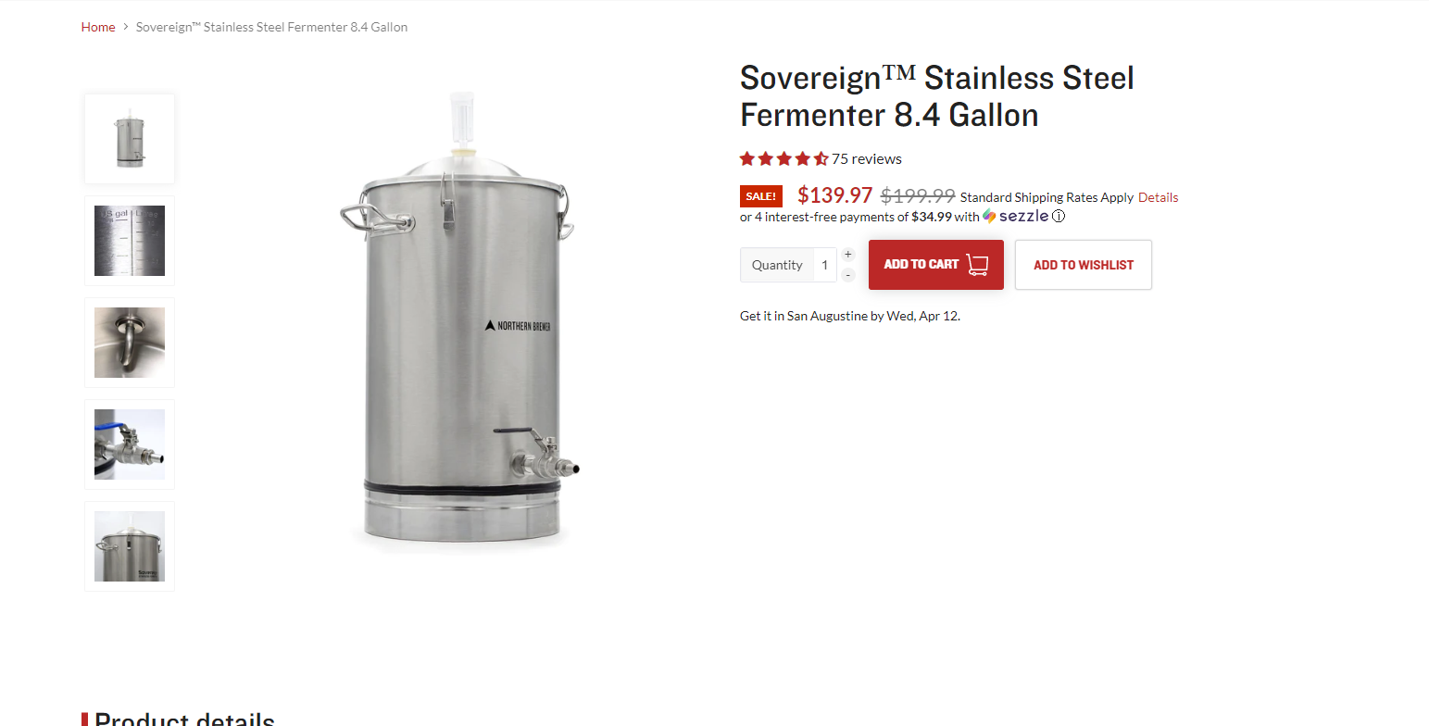Open the 75 reviews link
Viewport: 1429px width, 726px height.
tap(867, 158)
